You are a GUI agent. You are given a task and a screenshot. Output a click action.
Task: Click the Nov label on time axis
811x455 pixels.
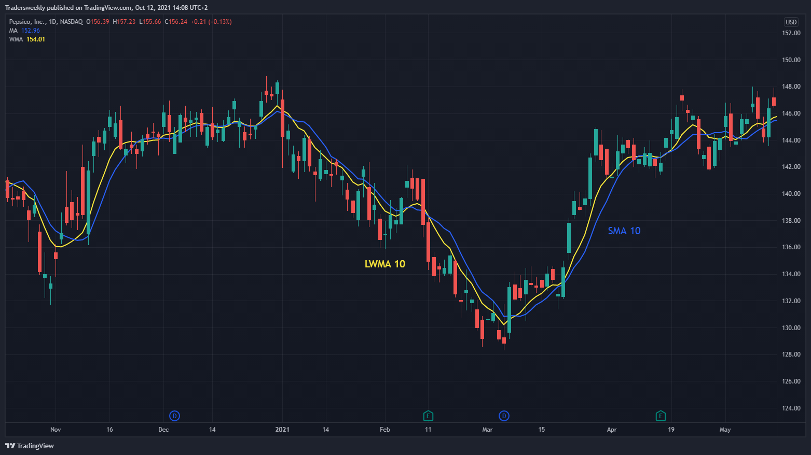(x=56, y=430)
